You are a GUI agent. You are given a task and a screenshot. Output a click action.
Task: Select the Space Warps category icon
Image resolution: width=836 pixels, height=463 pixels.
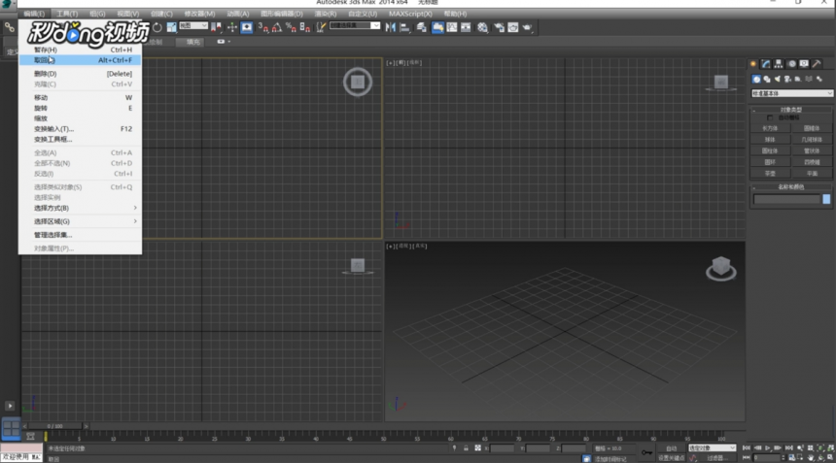coord(809,80)
